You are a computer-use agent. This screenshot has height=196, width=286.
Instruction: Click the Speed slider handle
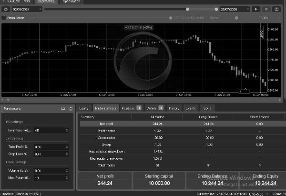coord(236,18)
